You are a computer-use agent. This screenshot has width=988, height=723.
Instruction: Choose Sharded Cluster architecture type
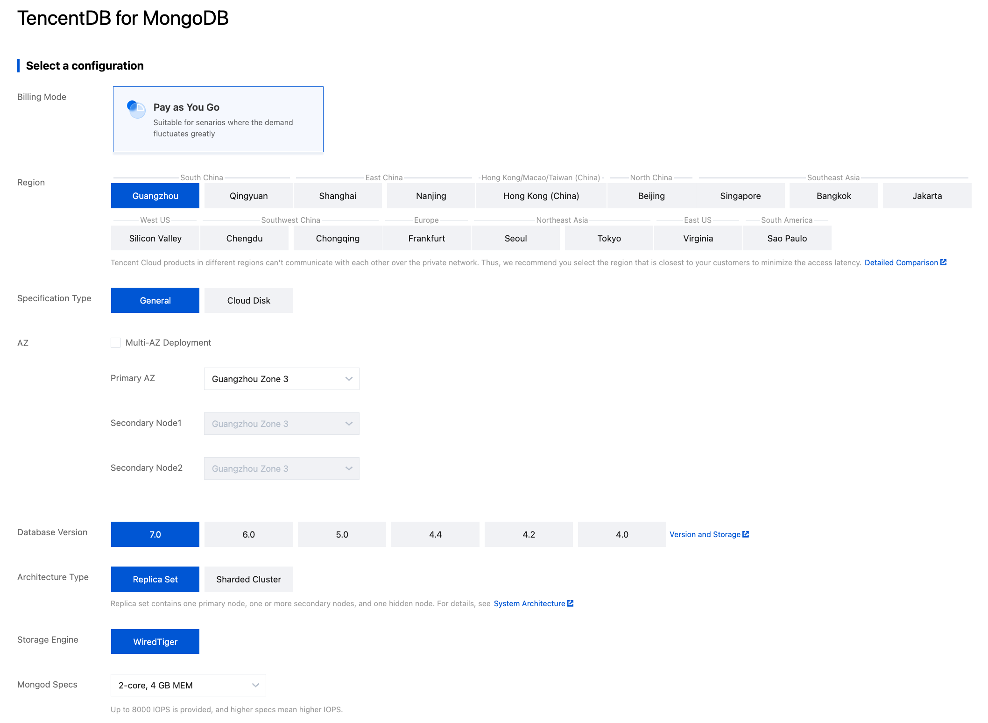(x=248, y=579)
